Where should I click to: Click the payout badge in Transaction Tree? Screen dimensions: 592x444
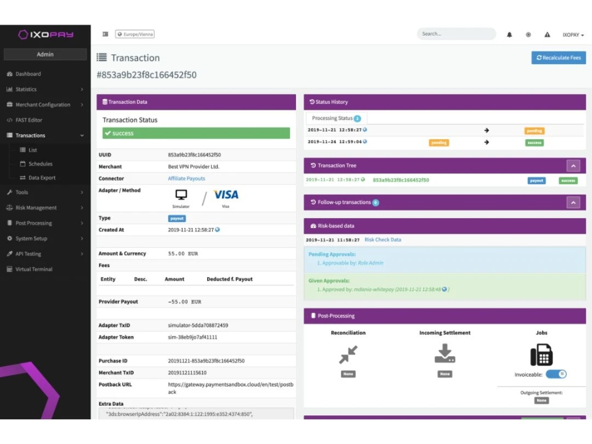pos(536,181)
